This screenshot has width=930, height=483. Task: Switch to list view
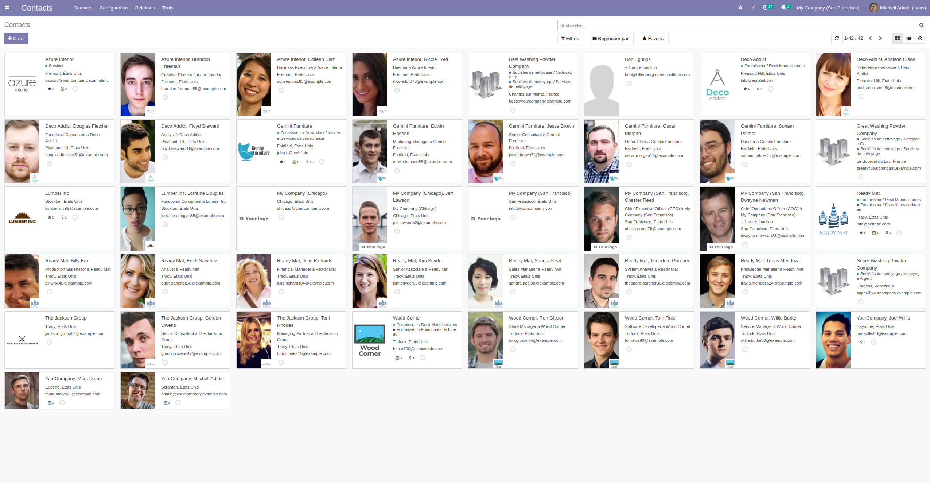pos(909,38)
